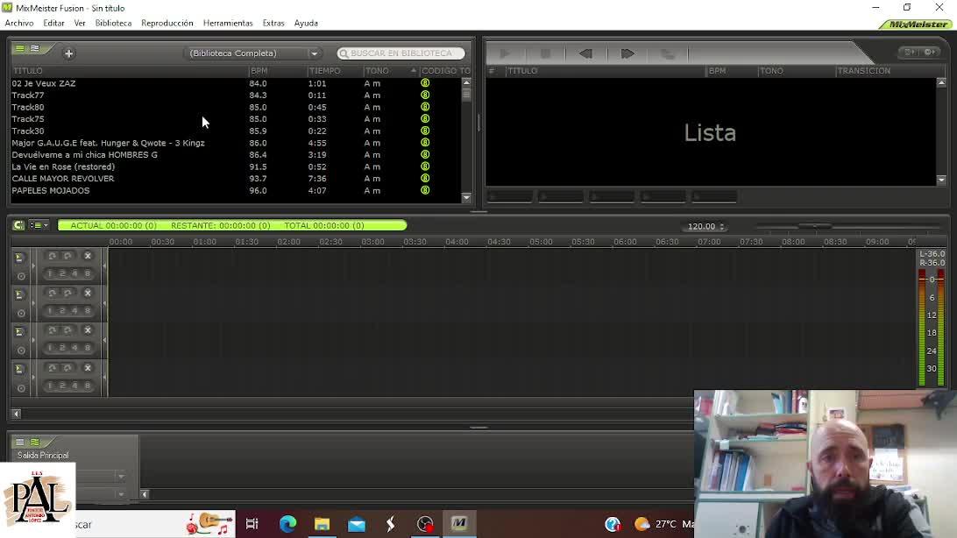Click the MixMeister icon in the taskbar
The width and height of the screenshot is (957, 538).
459,524
